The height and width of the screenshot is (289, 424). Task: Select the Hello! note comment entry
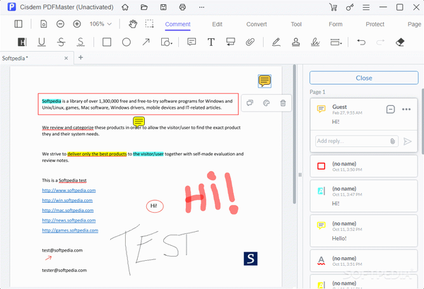364,231
